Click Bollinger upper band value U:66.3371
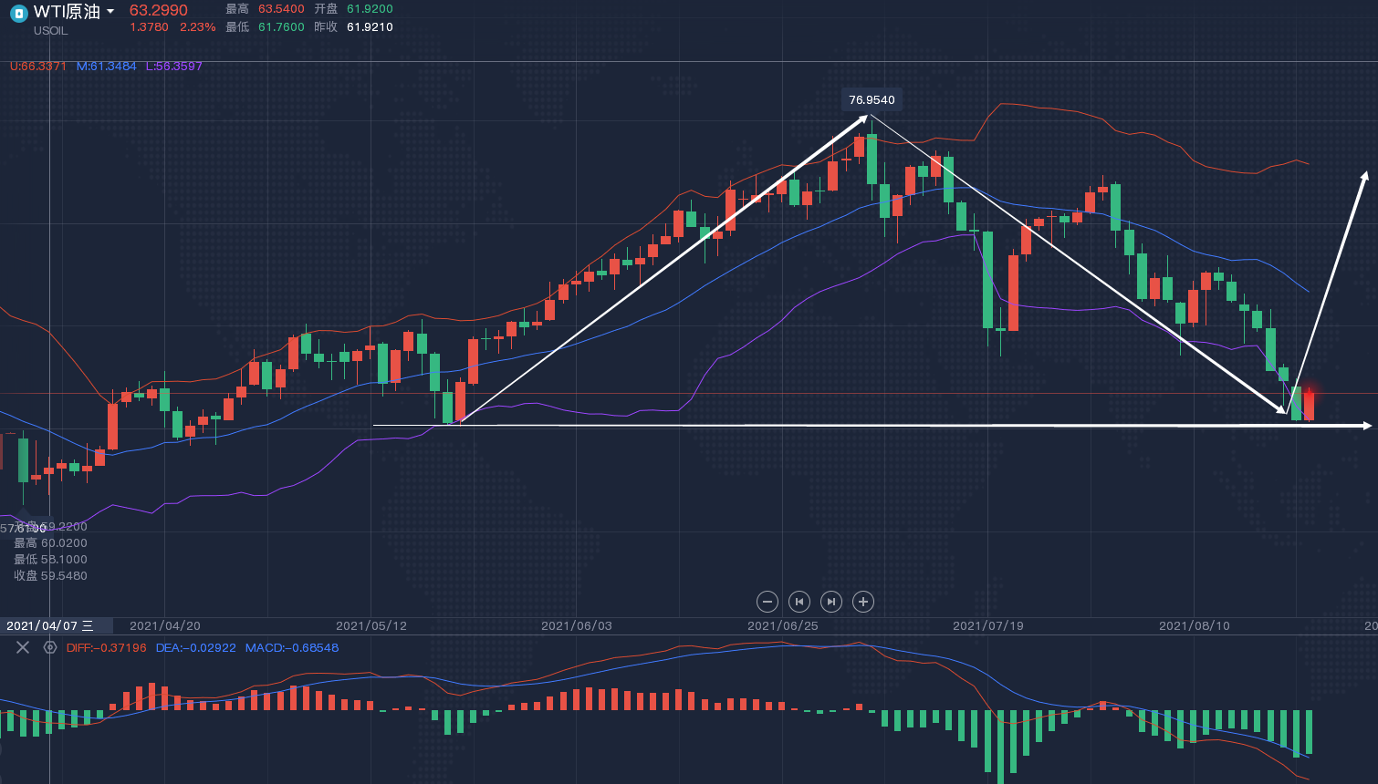The width and height of the screenshot is (1378, 784). click(38, 67)
